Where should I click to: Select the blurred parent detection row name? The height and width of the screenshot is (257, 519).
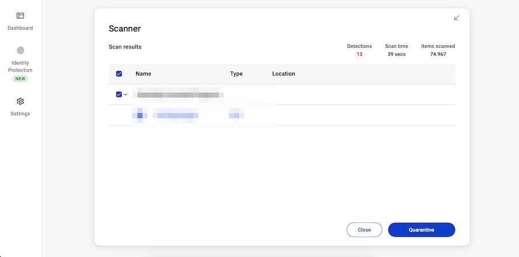pyautogui.click(x=178, y=95)
